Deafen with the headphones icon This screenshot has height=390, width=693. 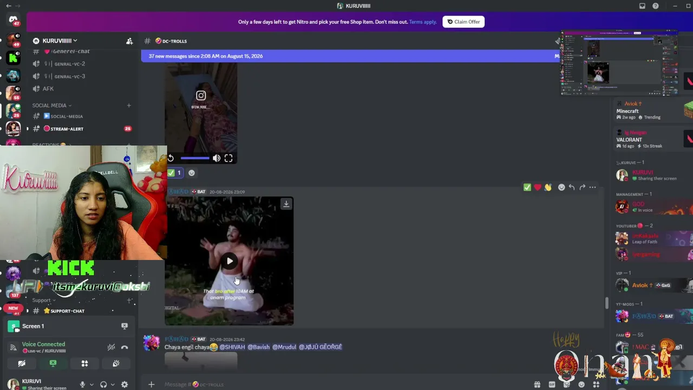click(x=103, y=385)
